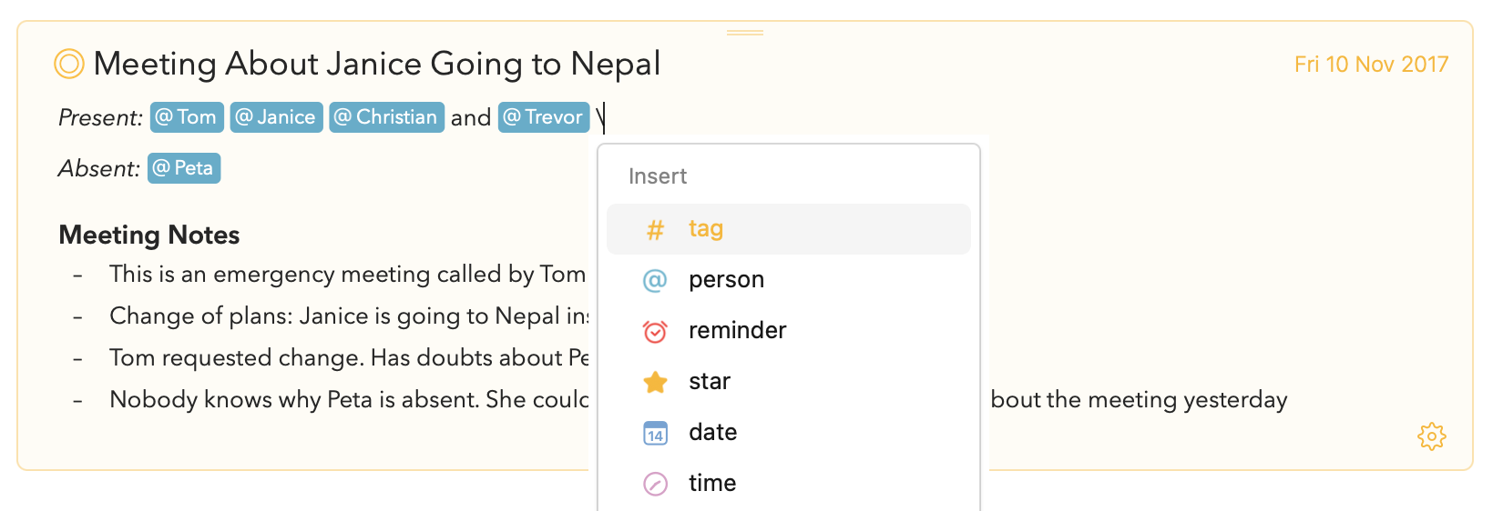Image resolution: width=1503 pixels, height=511 pixels.
Task: Click the calendar date icon
Action: click(x=655, y=433)
